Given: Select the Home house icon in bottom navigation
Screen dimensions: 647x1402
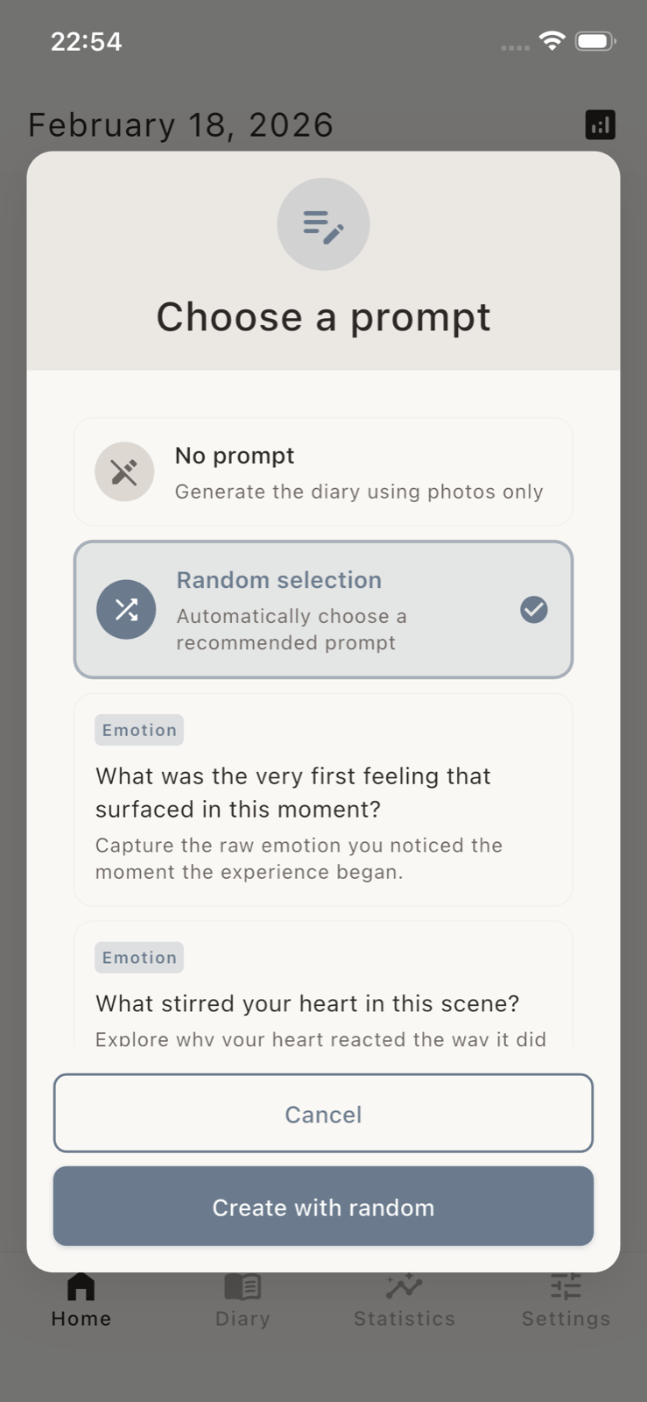Looking at the screenshot, I should tap(81, 1286).
